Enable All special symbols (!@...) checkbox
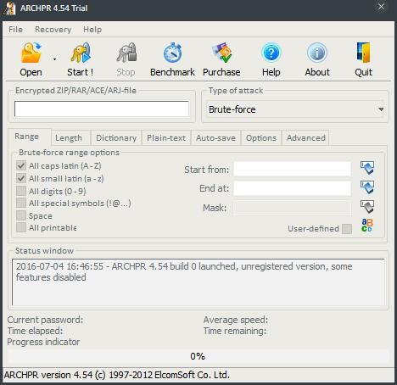Screen dimensions: 397x385 21,203
